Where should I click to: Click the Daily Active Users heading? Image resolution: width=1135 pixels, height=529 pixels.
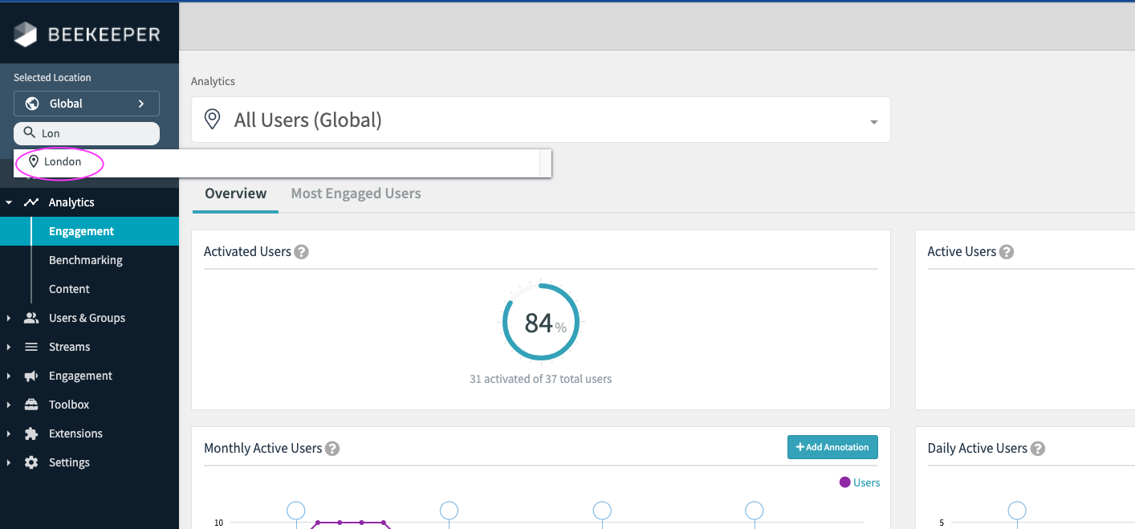[977, 449]
